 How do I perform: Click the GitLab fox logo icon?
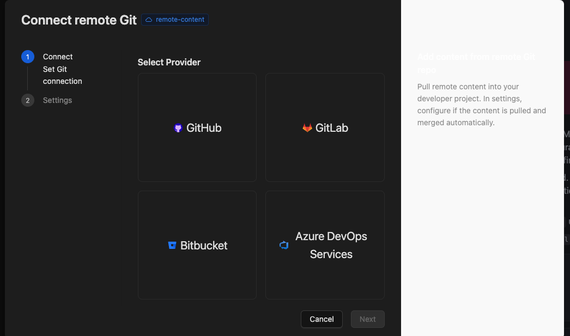(x=307, y=127)
